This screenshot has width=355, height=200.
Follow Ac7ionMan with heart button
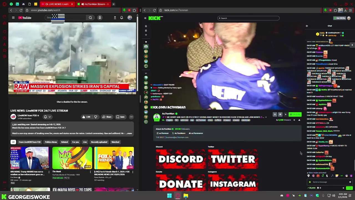[280, 114]
